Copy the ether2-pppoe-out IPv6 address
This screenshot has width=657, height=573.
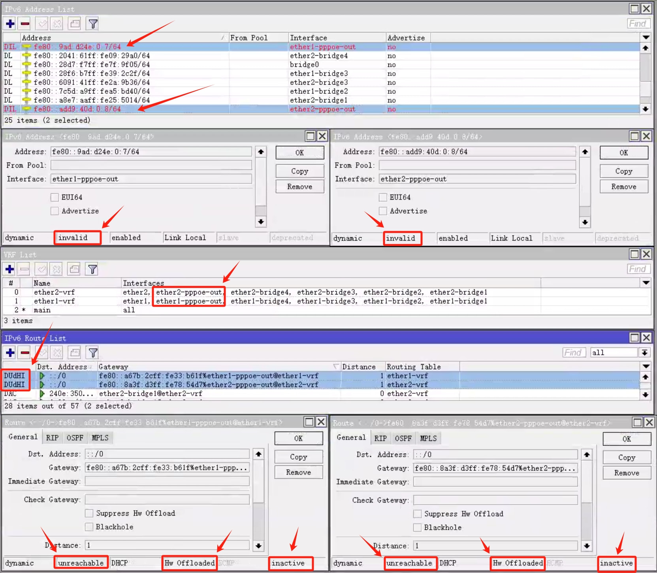(624, 171)
